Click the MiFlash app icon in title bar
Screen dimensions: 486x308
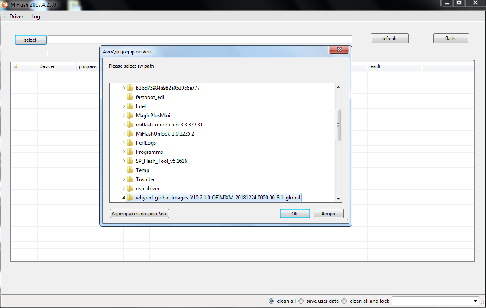(x=5, y=4)
